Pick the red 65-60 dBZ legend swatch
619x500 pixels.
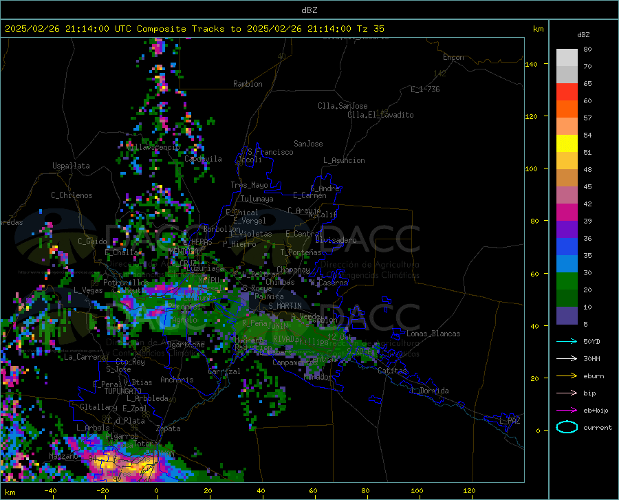pos(567,92)
